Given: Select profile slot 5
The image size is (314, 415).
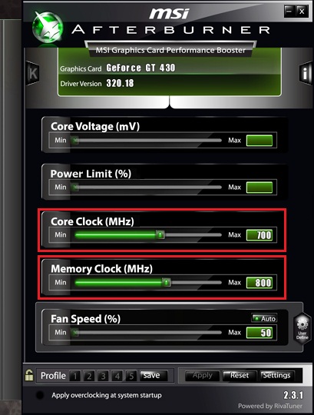Looking at the screenshot, I should click(x=131, y=376).
